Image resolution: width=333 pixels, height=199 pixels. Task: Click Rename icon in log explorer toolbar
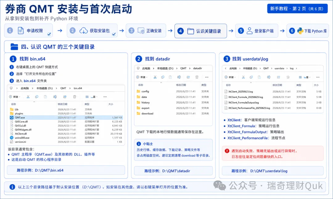point(269,77)
